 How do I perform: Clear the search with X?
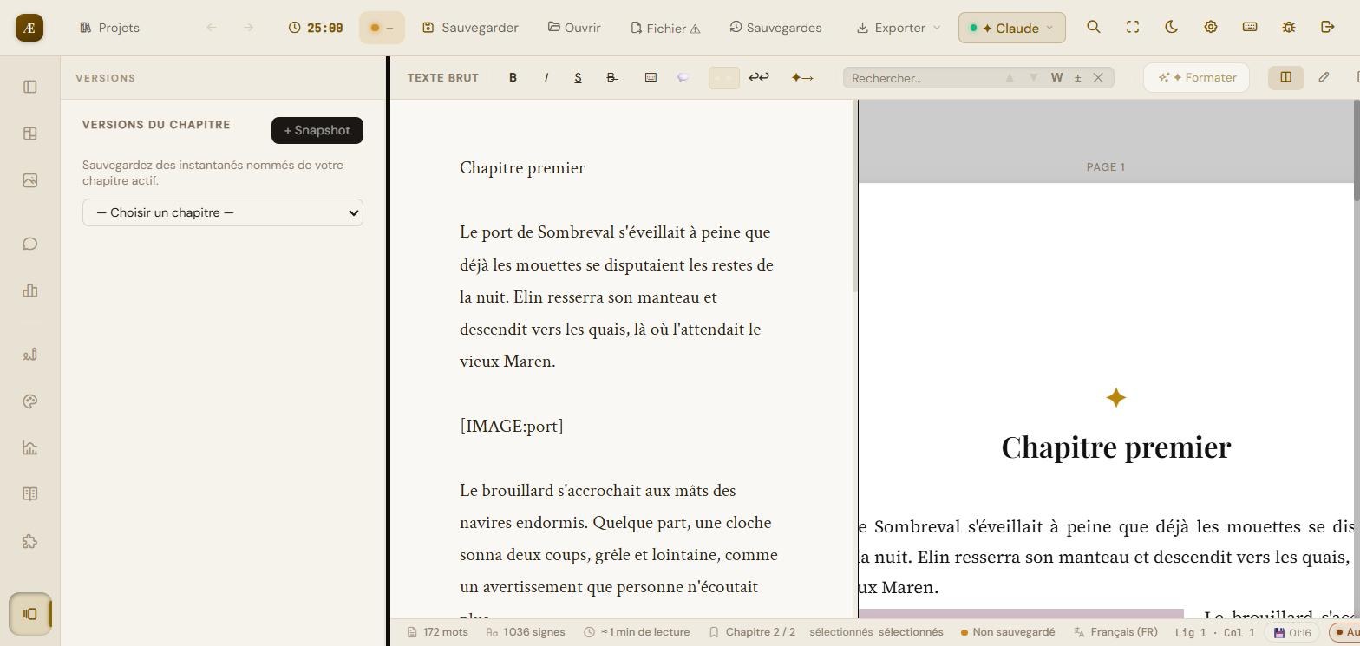(1098, 78)
